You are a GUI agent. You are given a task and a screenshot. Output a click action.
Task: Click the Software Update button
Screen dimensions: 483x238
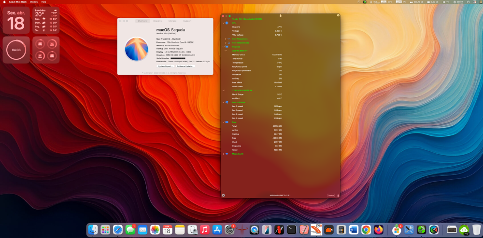click(x=185, y=66)
